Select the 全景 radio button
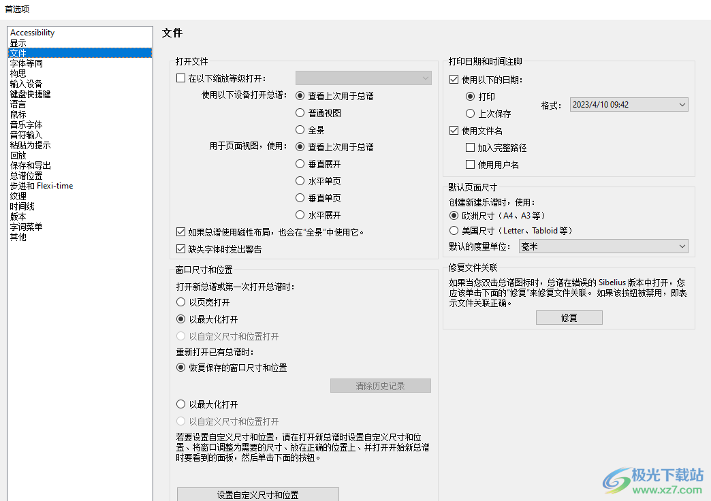Screen dimensions: 711x501 tap(300, 129)
